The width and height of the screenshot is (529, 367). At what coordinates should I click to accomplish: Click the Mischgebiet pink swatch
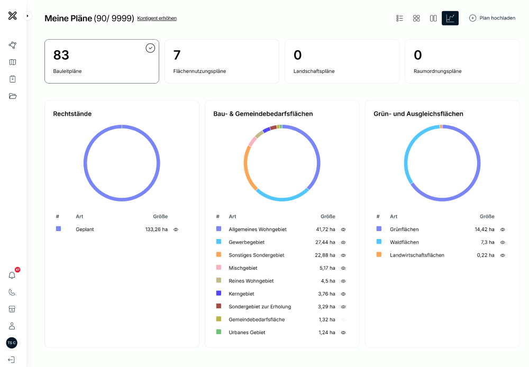(x=218, y=267)
